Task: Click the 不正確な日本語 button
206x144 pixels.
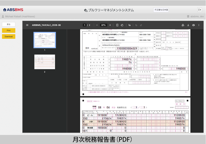Action: (161, 10)
